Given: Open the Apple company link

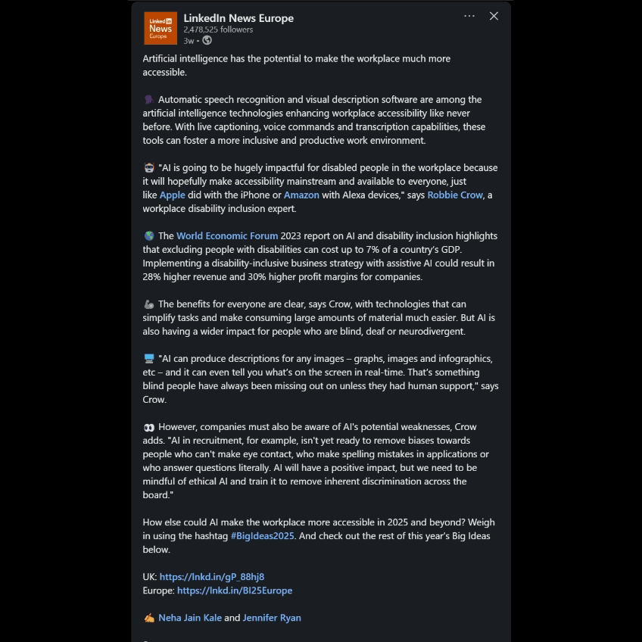Looking at the screenshot, I should [x=173, y=195].
